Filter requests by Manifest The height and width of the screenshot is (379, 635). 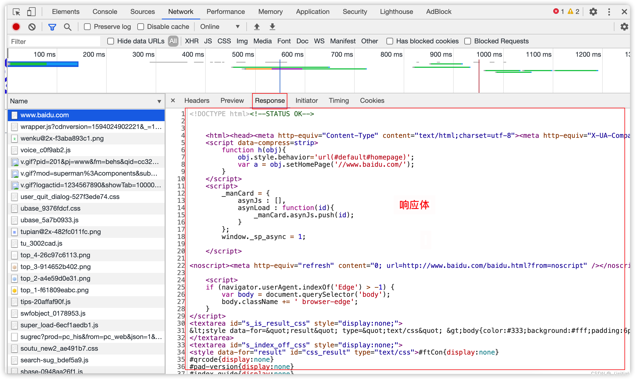pyautogui.click(x=343, y=41)
